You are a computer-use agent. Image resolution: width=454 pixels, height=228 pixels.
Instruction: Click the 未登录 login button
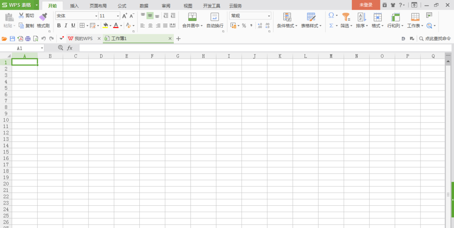[x=365, y=5]
